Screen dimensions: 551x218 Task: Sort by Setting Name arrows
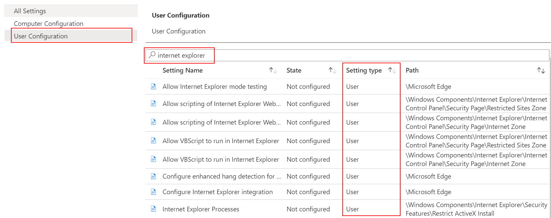click(x=273, y=70)
